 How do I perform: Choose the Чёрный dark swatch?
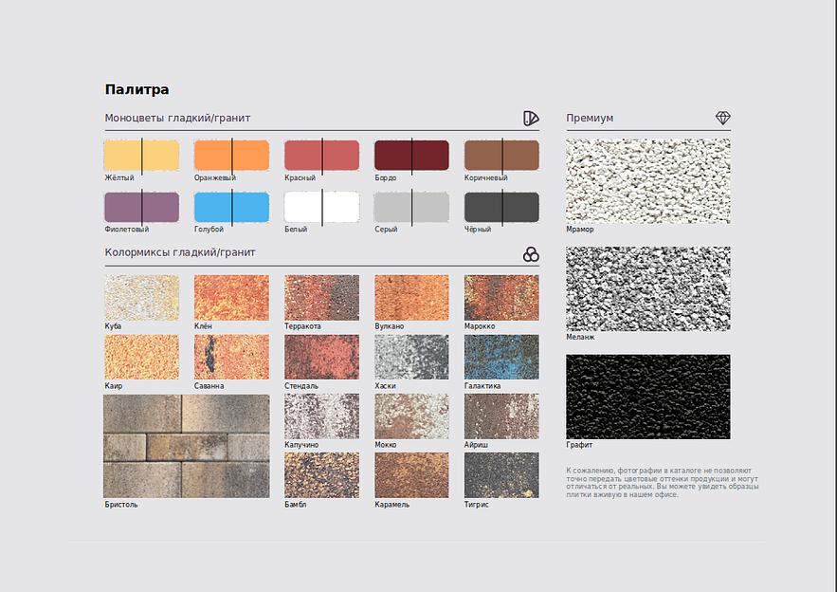point(501,207)
